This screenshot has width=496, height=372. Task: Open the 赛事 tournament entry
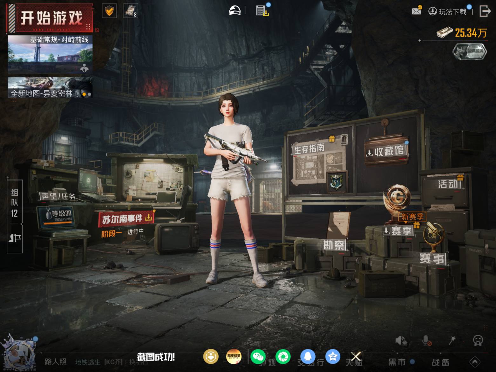tap(432, 258)
